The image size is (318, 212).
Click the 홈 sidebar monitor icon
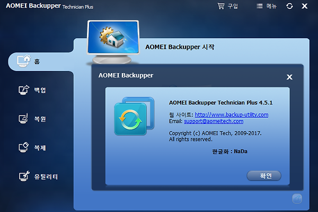(x=23, y=61)
